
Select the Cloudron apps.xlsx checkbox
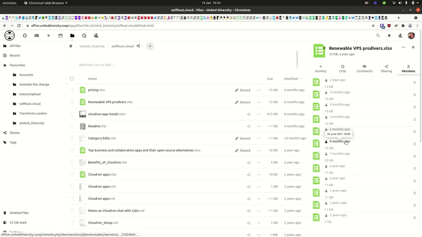72,174
